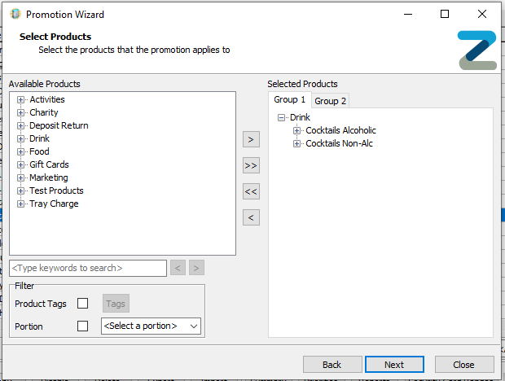This screenshot has width=505, height=381.
Task: Click the Zonal logo in header
Action: coord(477,50)
